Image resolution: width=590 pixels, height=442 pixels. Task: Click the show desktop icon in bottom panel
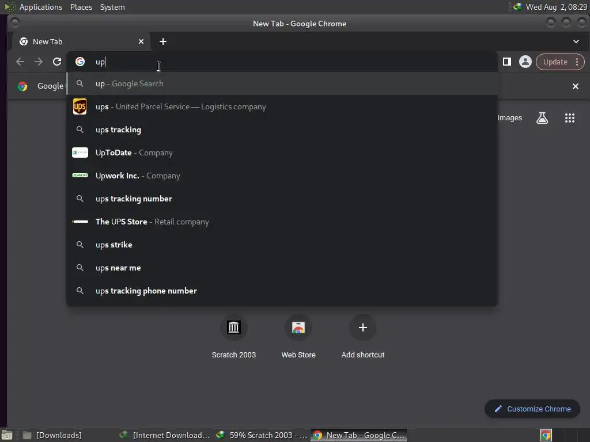click(7, 435)
